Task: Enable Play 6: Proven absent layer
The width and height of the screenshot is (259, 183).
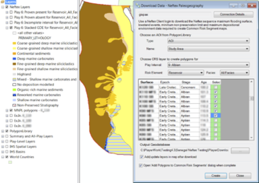Action: [x=11, y=17]
